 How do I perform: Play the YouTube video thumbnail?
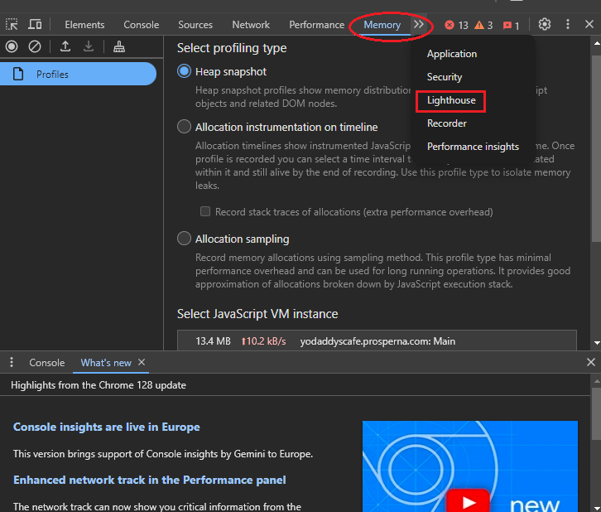pos(468,501)
